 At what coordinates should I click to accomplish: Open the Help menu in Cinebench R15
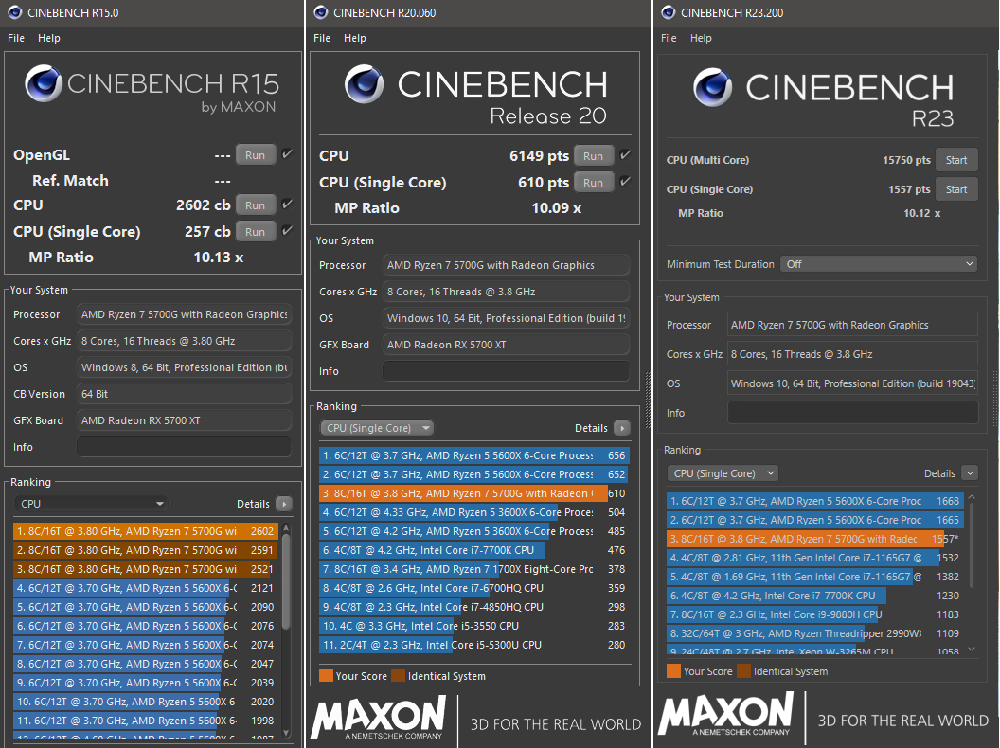coord(49,38)
